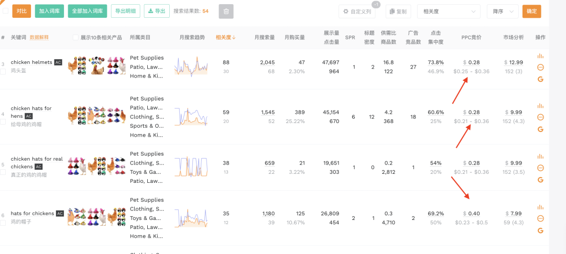View search trend chart for chicken hats for hens
The height and width of the screenshot is (254, 566).
191,117
